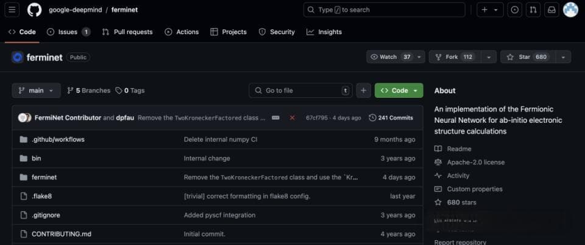This screenshot has height=245, width=585.
Task: Open 'Delete internal numpy CI' commit message
Action: click(221, 139)
